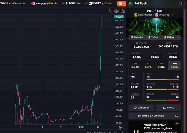187x133 pixels.
Task: Open Uniswap trade in external window icon
Action: click(x=177, y=116)
